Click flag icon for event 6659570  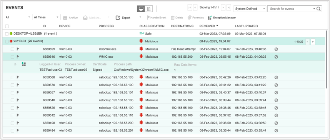coord(18,85)
